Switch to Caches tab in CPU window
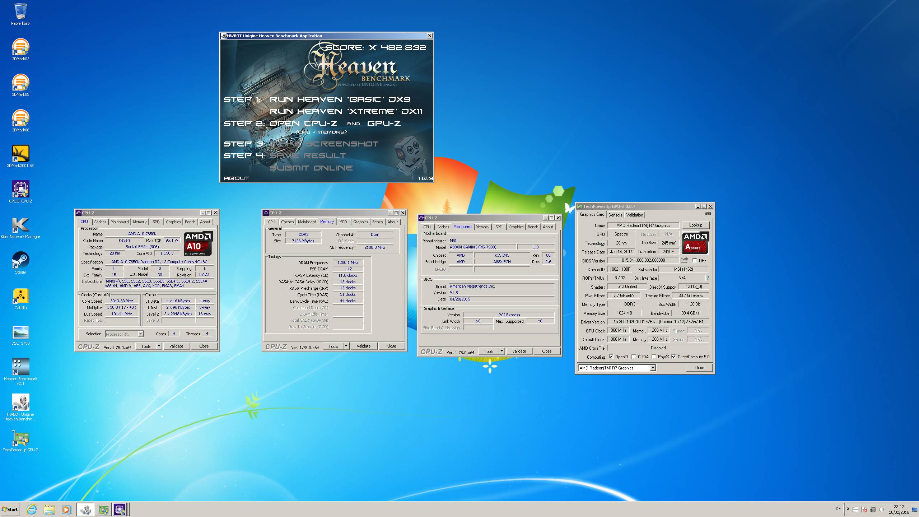This screenshot has height=517, width=919. [x=100, y=222]
